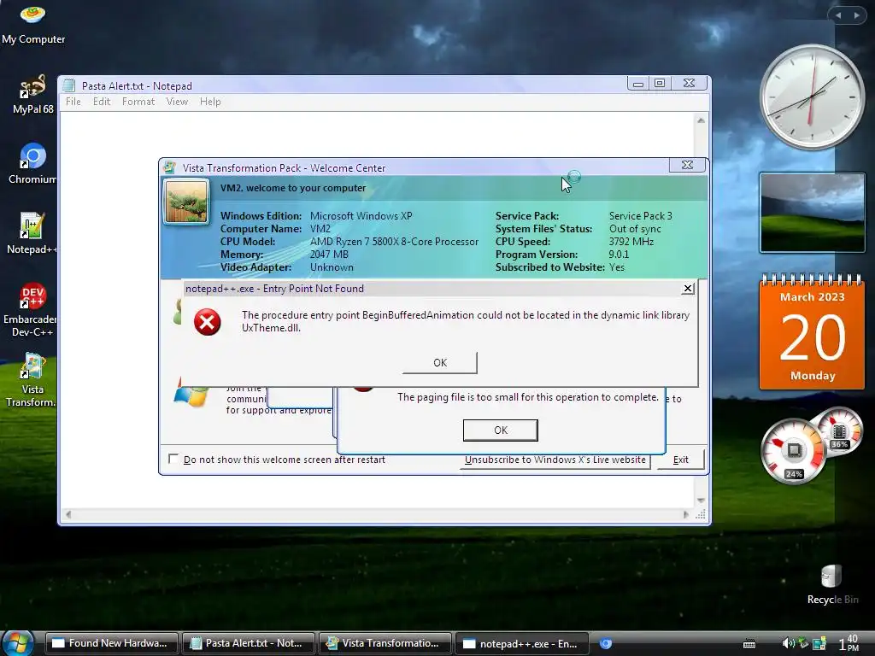
Task: Click the Notepad vertical scrollbar down arrow
Action: coord(701,501)
